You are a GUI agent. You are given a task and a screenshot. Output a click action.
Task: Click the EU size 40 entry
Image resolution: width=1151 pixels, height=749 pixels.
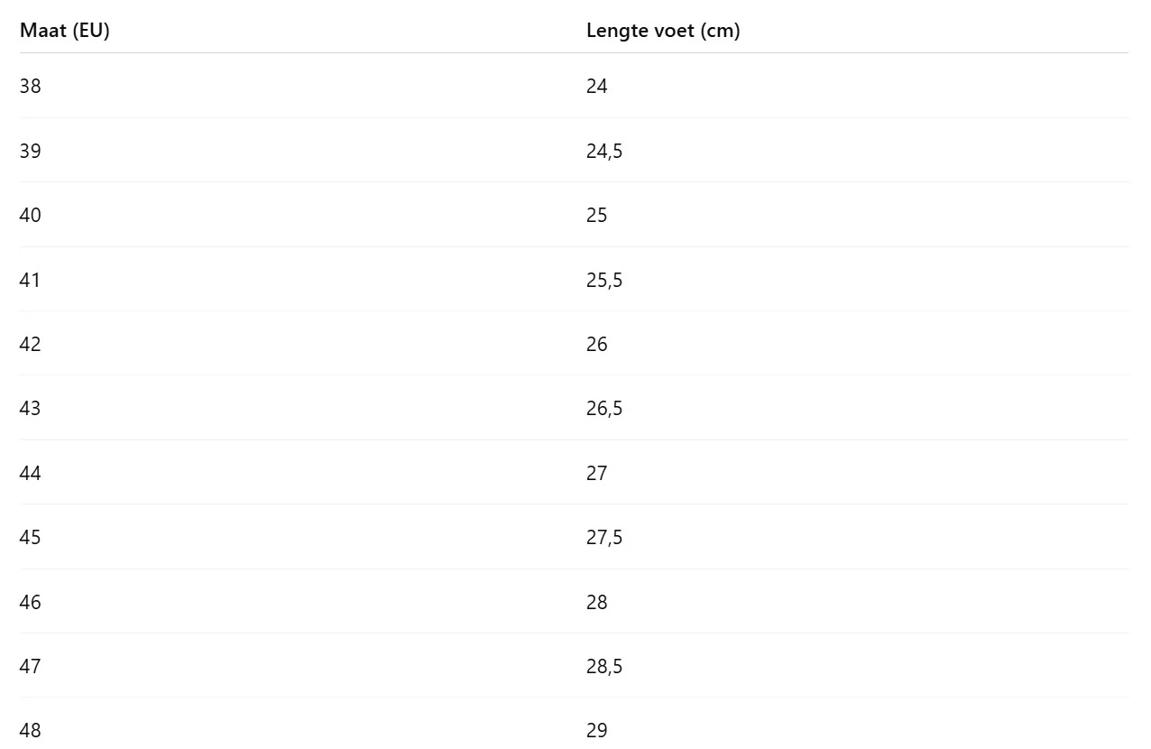coord(31,216)
